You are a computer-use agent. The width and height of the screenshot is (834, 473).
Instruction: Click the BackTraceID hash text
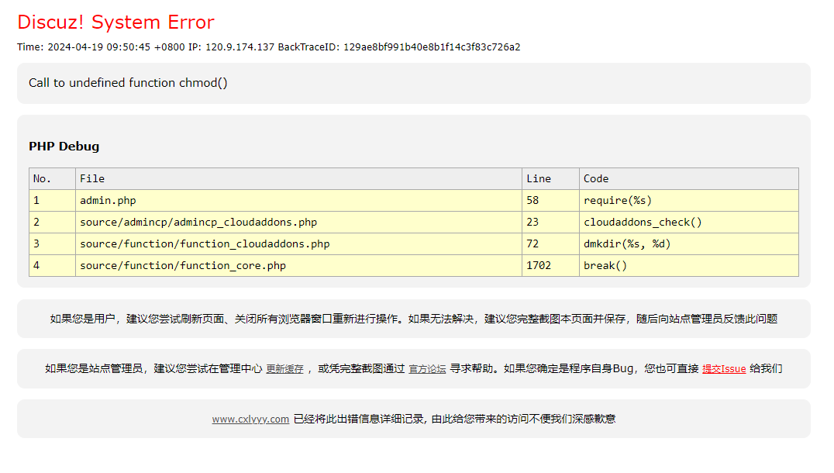pos(432,47)
